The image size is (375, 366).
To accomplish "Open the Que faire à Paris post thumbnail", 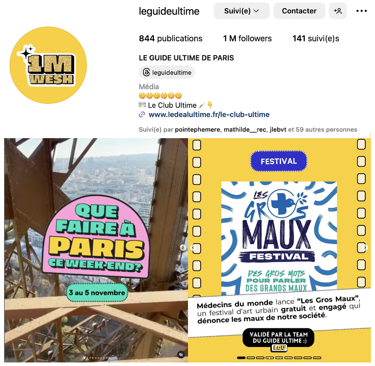I will pyautogui.click(x=96, y=250).
